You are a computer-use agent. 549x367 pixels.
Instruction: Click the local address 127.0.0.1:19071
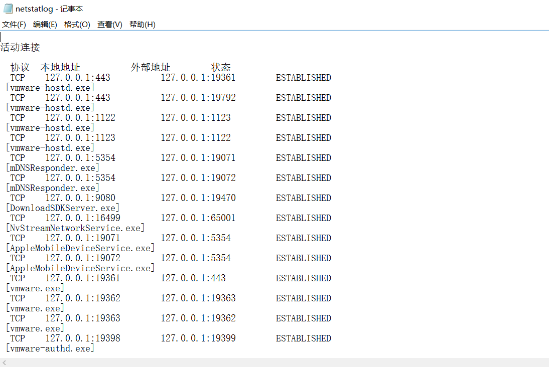tap(83, 238)
